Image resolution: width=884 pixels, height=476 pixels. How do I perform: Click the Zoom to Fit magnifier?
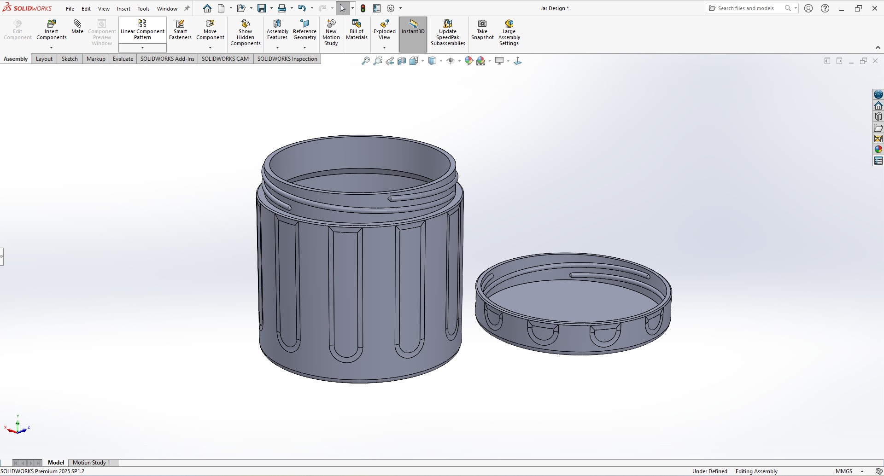tap(365, 61)
